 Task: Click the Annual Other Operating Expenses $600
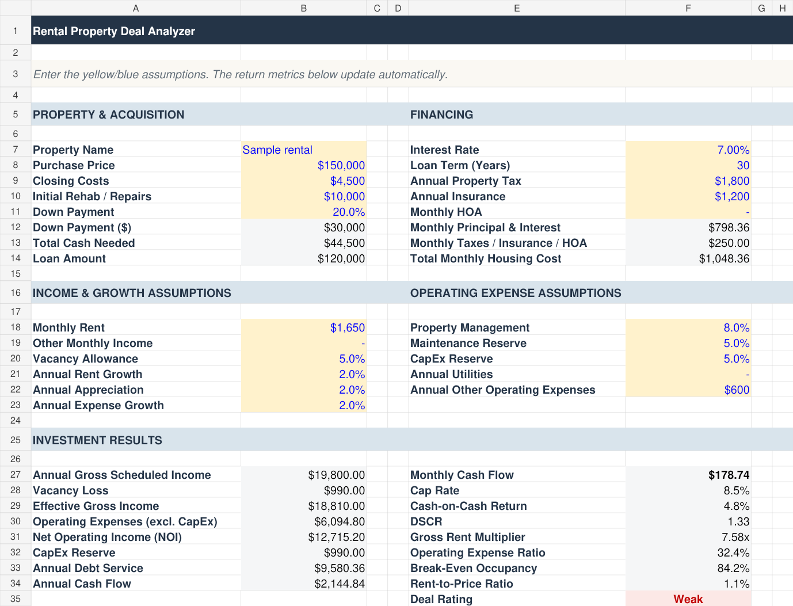pyautogui.click(x=688, y=390)
